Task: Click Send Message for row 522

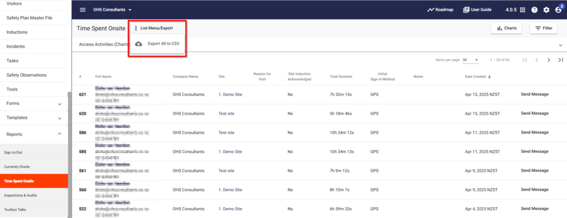Action: 534,209
